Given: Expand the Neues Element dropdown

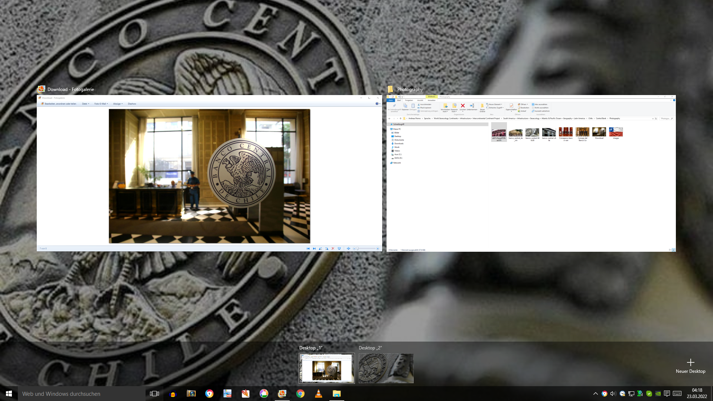Looking at the screenshot, I should point(494,104).
